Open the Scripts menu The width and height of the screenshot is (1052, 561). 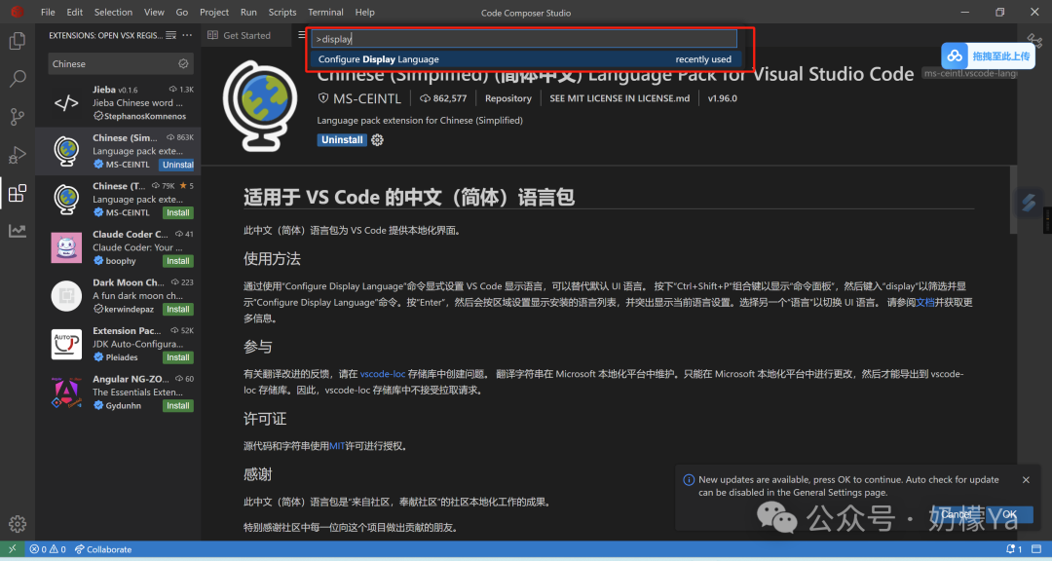[282, 12]
